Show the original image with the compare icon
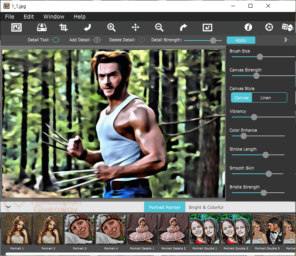Image resolution: width=296 pixels, height=256 pixels. [207, 27]
